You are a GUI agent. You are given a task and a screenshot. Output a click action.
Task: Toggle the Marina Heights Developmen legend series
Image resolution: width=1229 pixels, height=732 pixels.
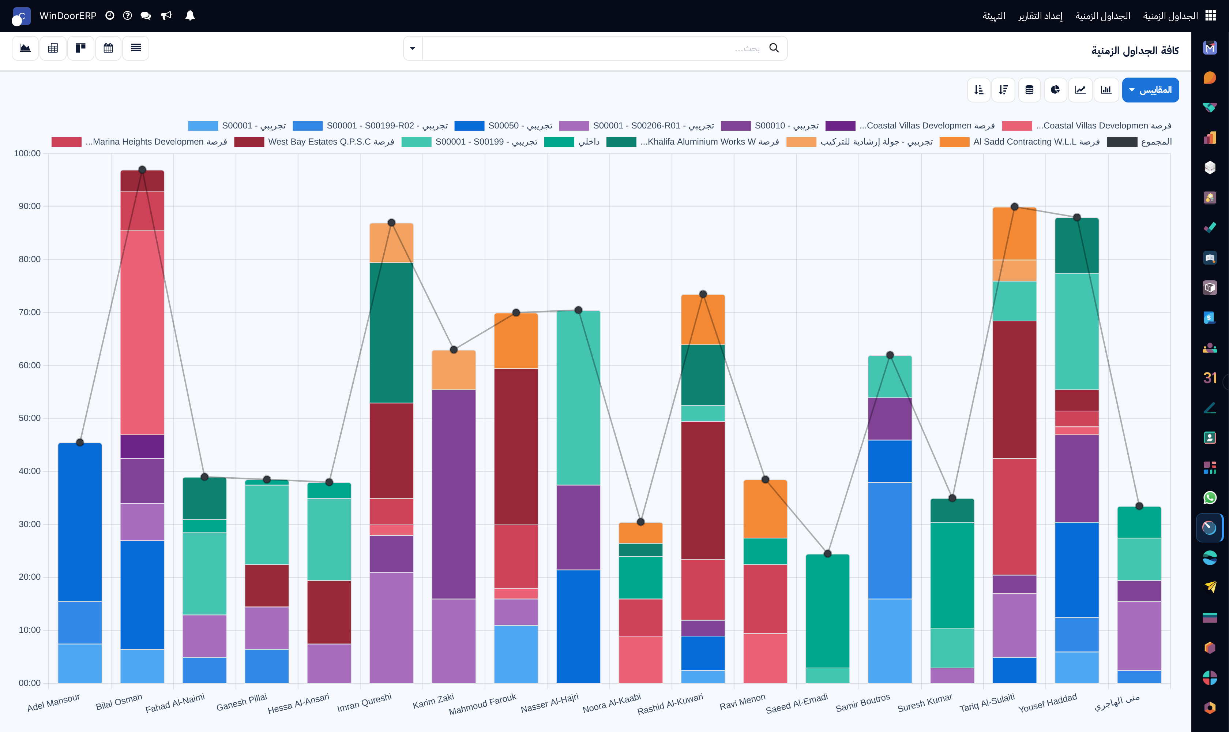(139, 142)
